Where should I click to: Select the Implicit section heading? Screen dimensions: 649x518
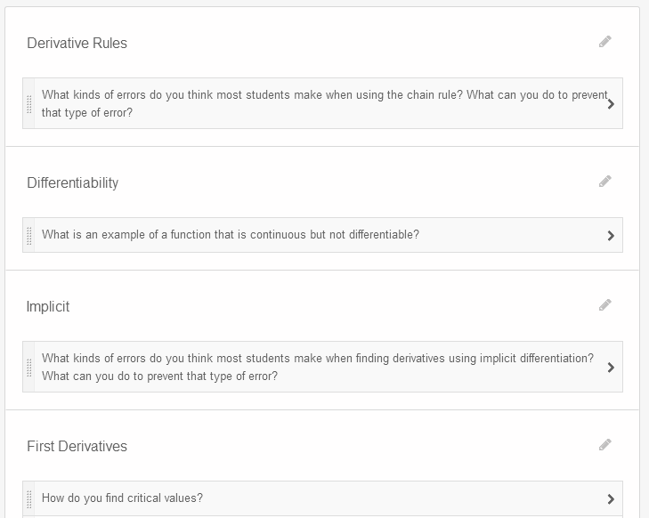tap(48, 306)
